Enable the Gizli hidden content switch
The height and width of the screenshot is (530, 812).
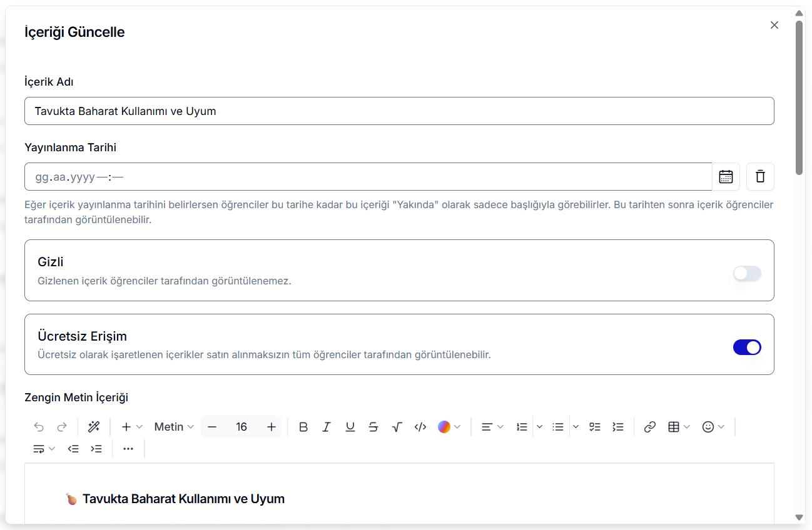point(747,273)
